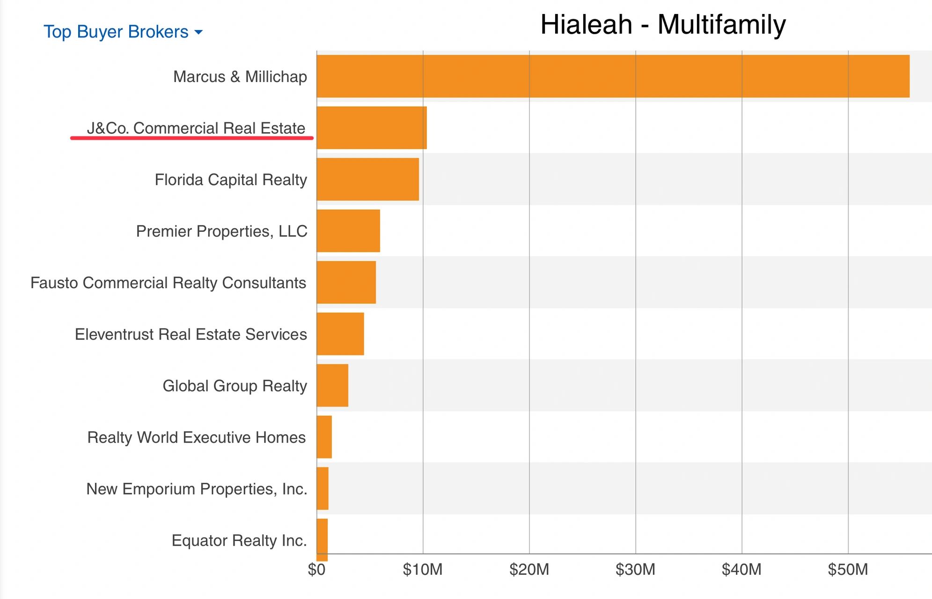Screen dimensions: 932x599
Task: Select the Fausto Commercial Realty Consultants bar
Action: point(346,282)
